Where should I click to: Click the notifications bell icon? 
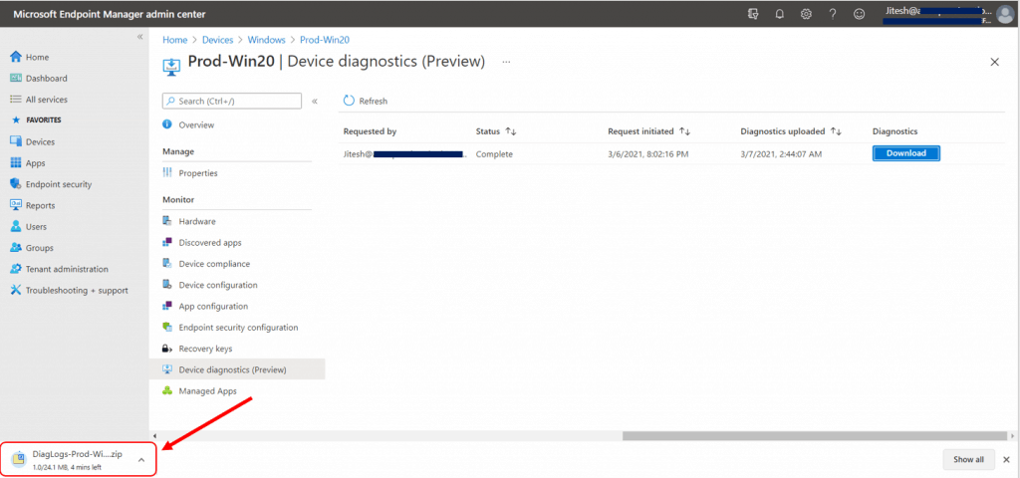[779, 14]
